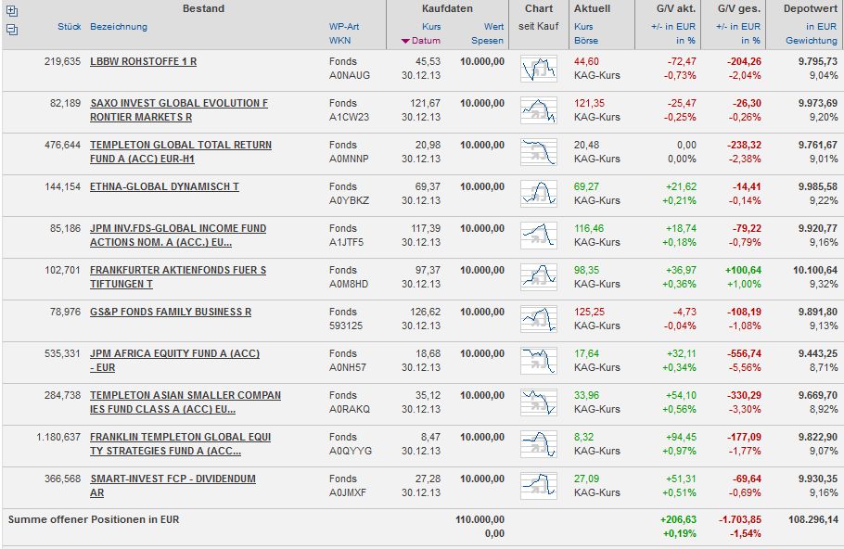Click the collapse-all minus icon in header
844x549 pixels.
click(x=12, y=30)
